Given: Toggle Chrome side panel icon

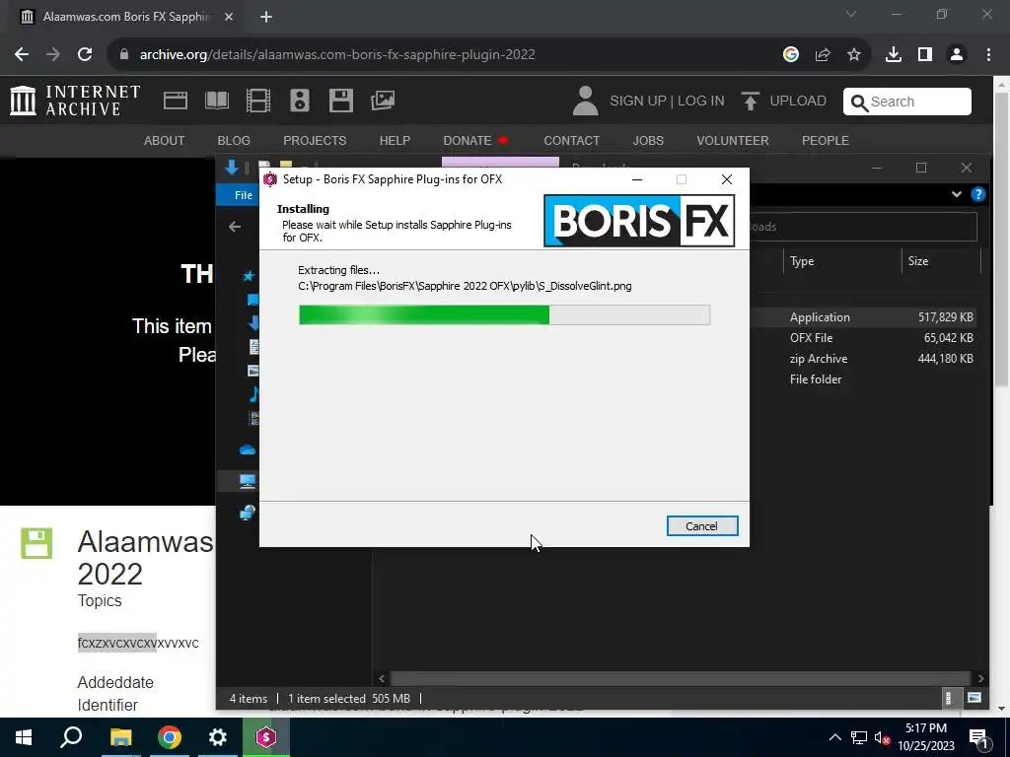Looking at the screenshot, I should click(x=925, y=55).
